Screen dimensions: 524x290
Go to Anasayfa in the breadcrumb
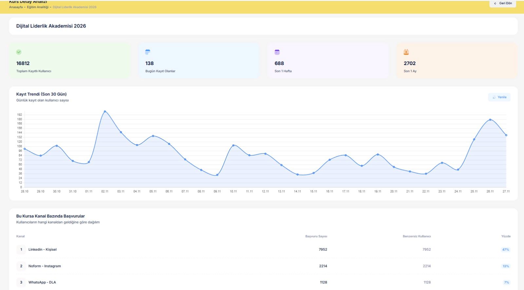pos(16,7)
